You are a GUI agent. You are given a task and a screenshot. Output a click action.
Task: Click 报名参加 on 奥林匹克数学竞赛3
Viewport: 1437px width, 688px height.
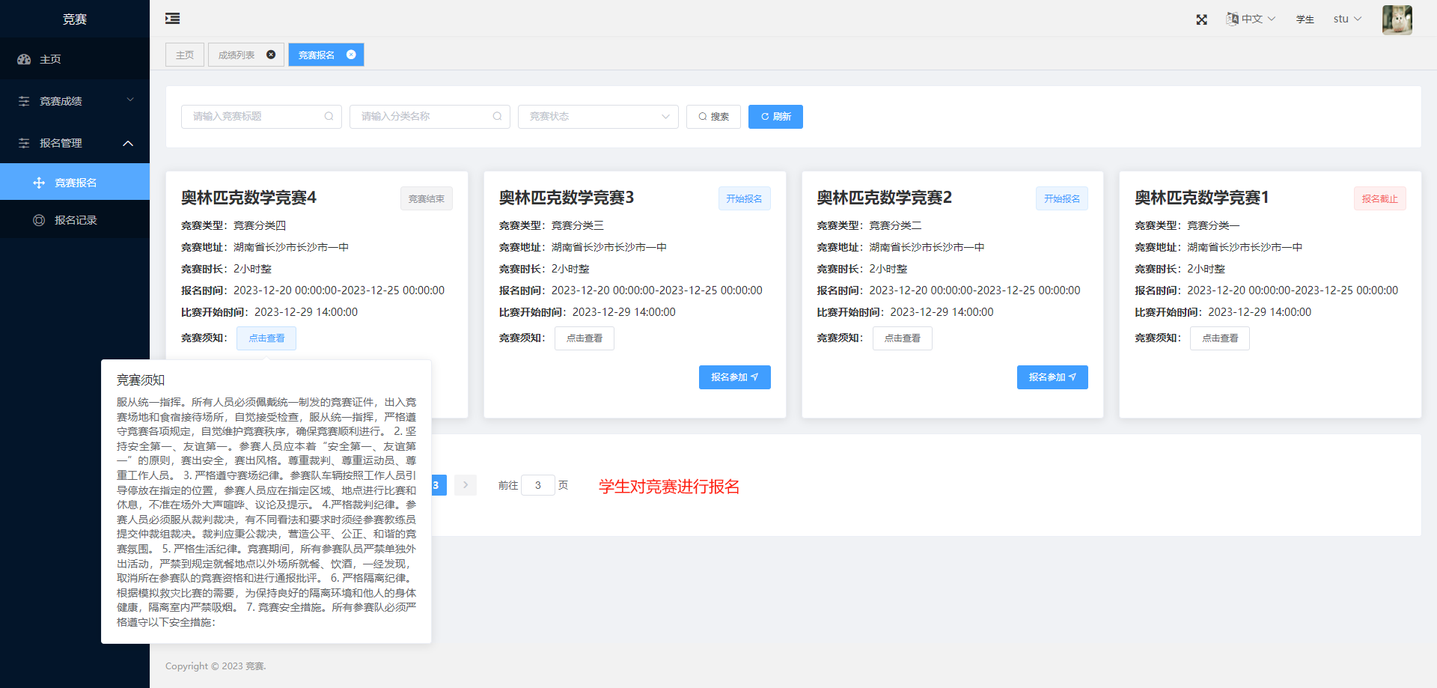(x=734, y=377)
